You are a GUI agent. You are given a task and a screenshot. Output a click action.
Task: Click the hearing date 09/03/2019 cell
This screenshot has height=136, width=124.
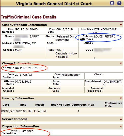(x=9, y=111)
